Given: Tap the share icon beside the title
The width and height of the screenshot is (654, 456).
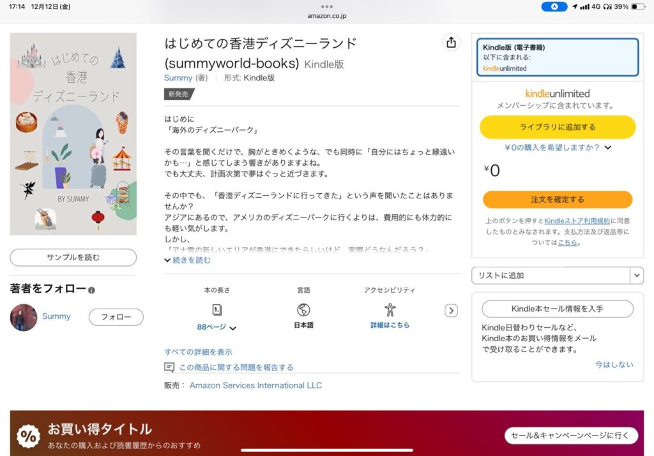Looking at the screenshot, I should (452, 42).
